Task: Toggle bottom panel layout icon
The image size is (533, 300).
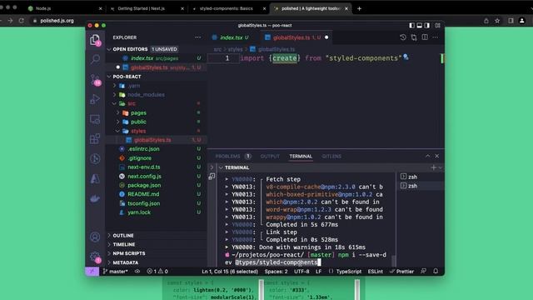Action: point(420,25)
